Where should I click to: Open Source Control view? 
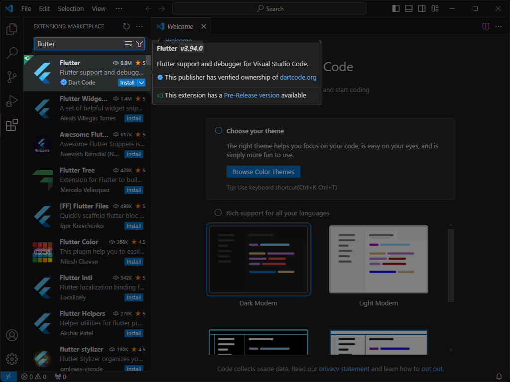click(x=12, y=77)
